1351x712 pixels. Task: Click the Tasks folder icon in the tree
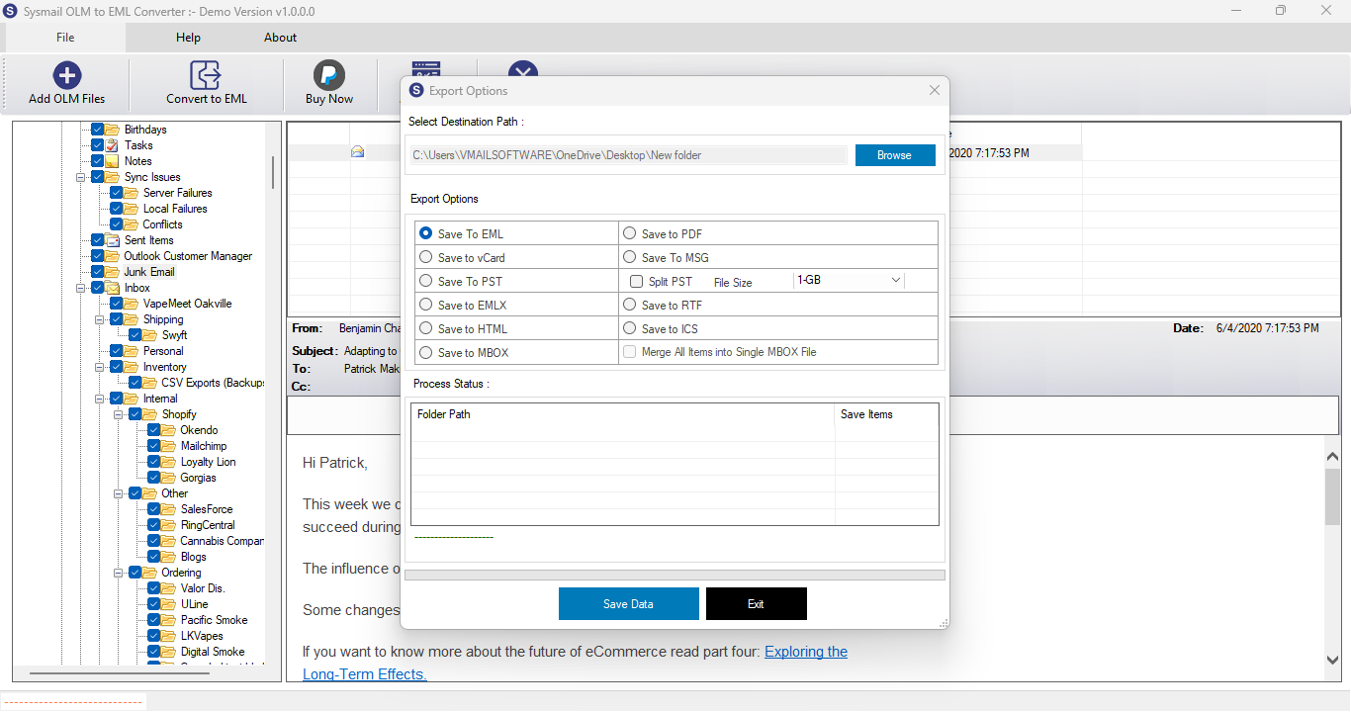pos(112,145)
